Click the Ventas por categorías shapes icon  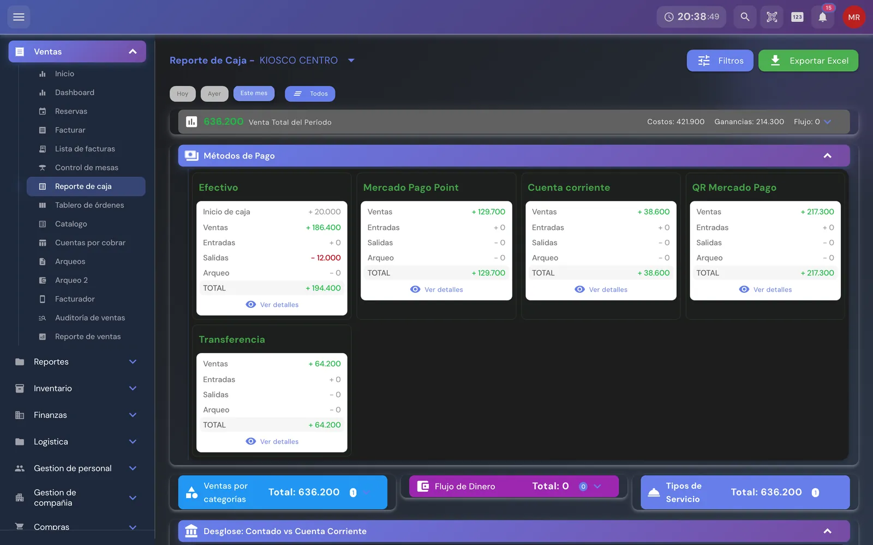point(192,493)
